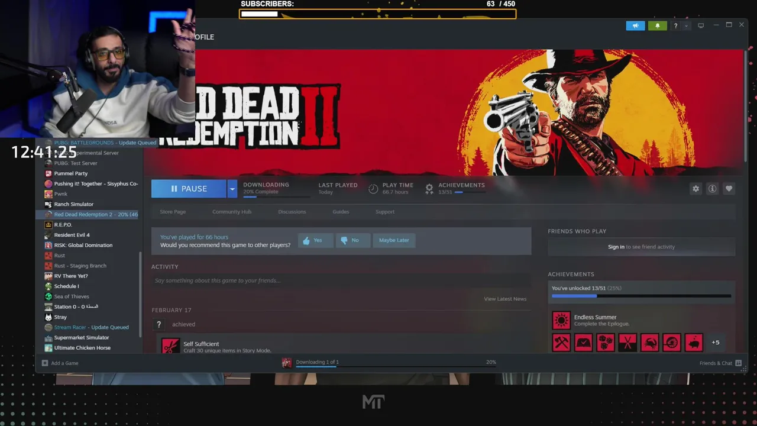757x426 pixels.
Task: Click the thumbs up Yes button
Action: pos(315,240)
